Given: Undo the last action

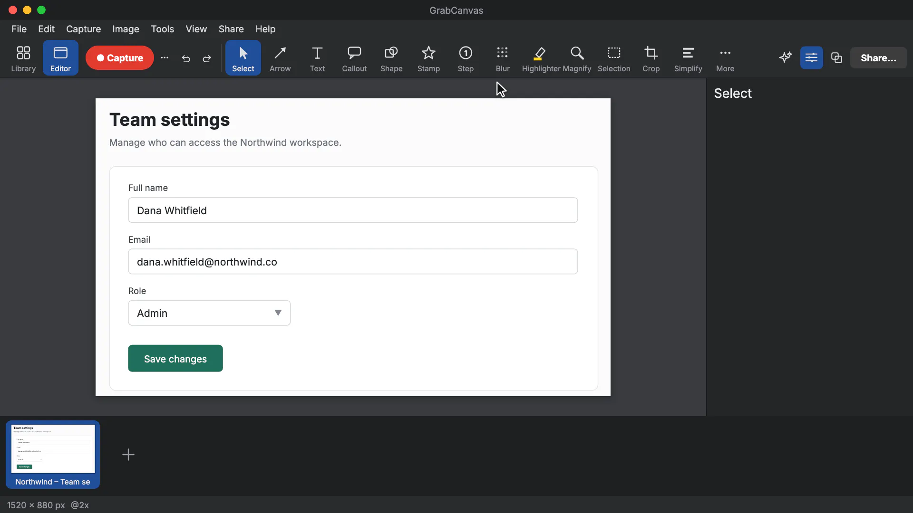Looking at the screenshot, I should 186,58.
